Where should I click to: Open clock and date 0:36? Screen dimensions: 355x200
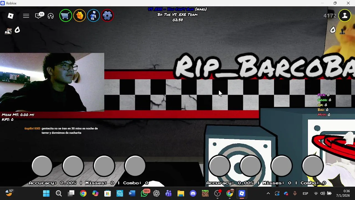[343, 193]
